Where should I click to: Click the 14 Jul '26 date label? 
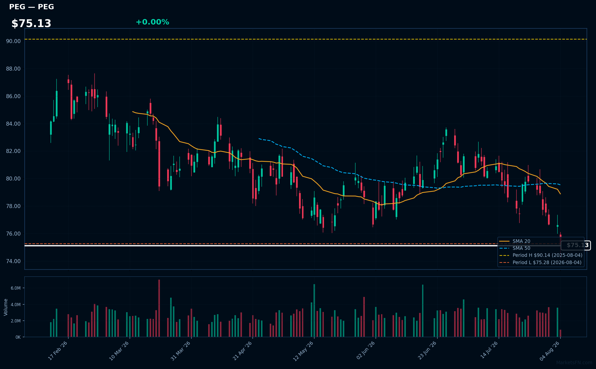pos(489,350)
